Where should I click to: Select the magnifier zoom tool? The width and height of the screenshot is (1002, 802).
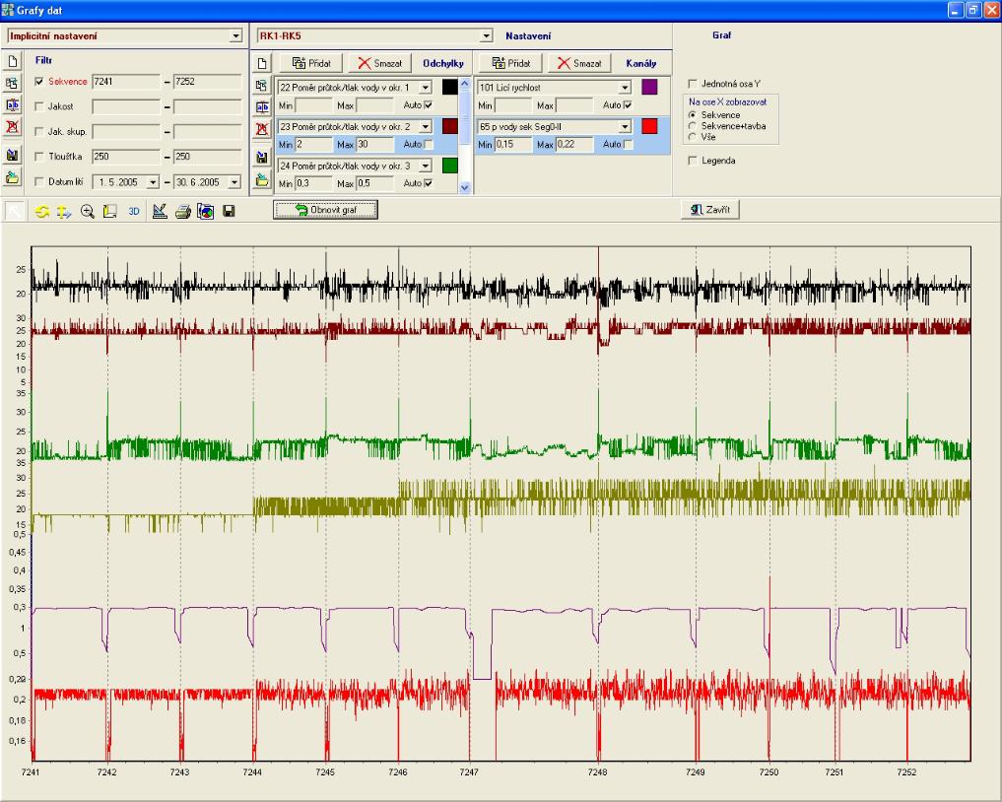click(x=88, y=211)
